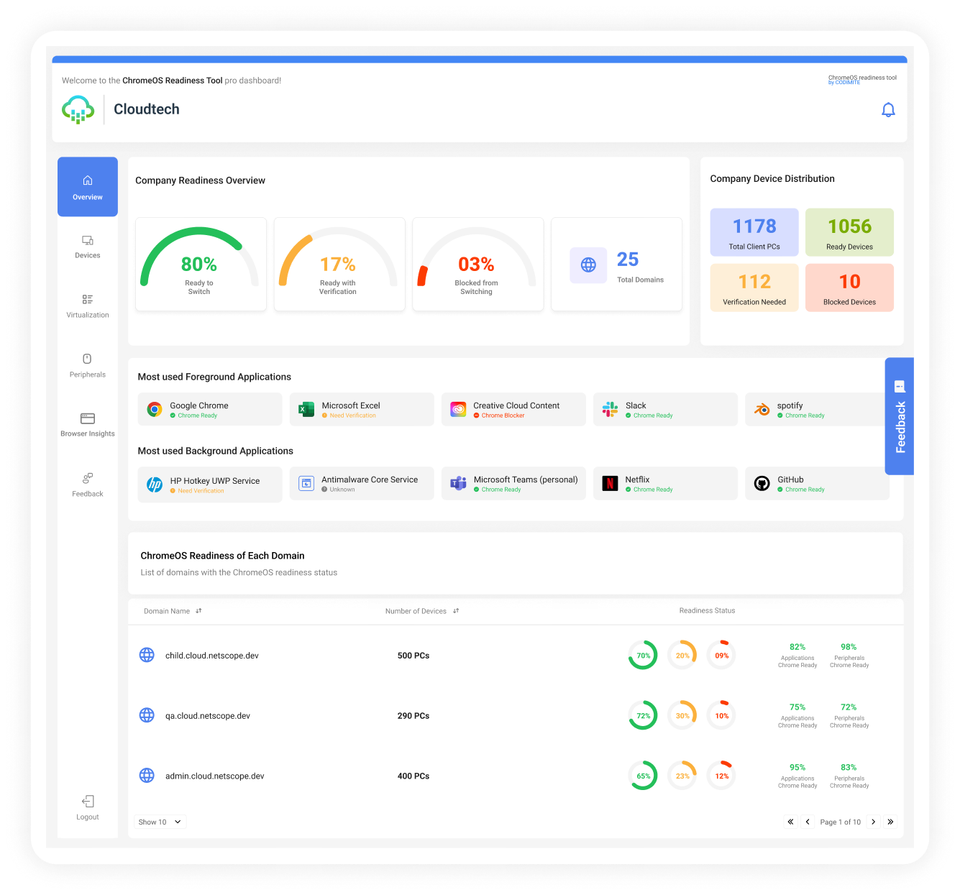Click the Need Verification badge on Microsoft Excel
Image resolution: width=960 pixels, height=895 pixels.
pos(350,416)
